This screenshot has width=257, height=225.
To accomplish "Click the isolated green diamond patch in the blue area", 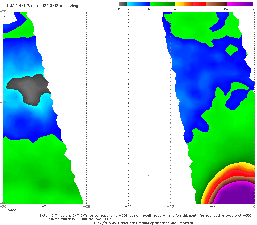I will 231,50.
